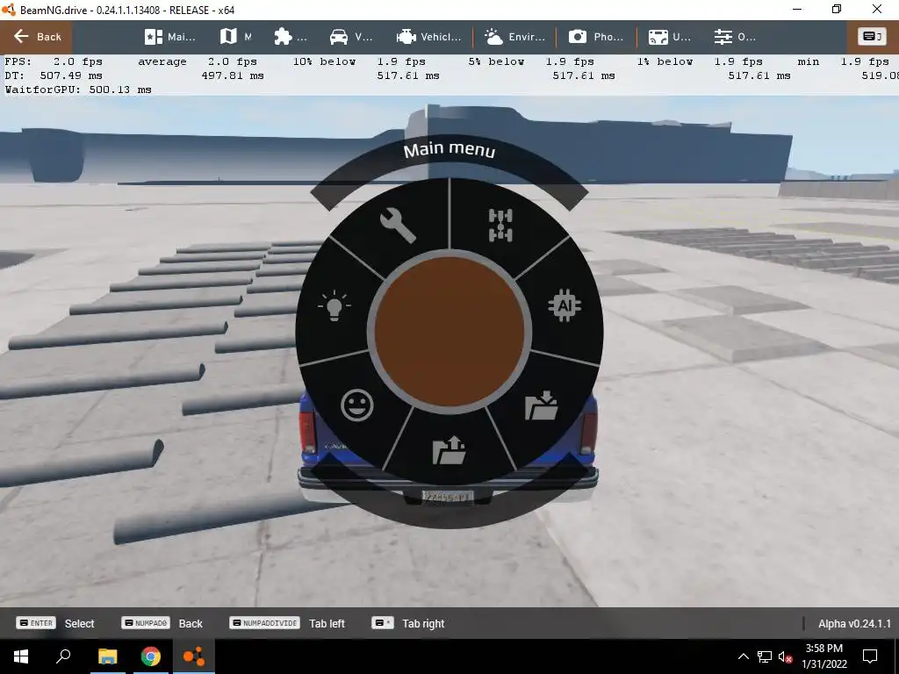The width and height of the screenshot is (899, 674).
Task: Open the clock showing 3:58 PM
Action: click(x=823, y=656)
